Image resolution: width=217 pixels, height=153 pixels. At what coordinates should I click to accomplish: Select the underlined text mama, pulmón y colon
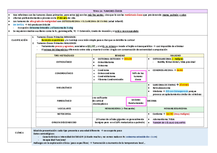pyautogui.click(x=175, y=15)
